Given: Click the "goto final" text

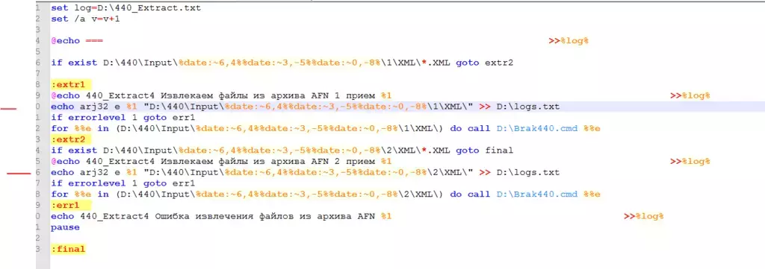Looking at the screenshot, I should pyautogui.click(x=484, y=151).
